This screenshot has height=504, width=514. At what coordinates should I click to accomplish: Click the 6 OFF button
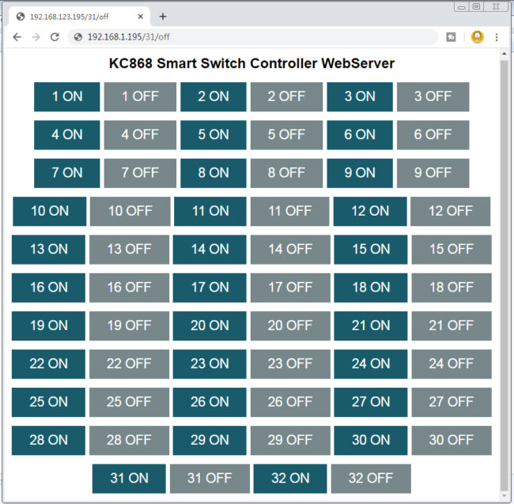coord(433,135)
